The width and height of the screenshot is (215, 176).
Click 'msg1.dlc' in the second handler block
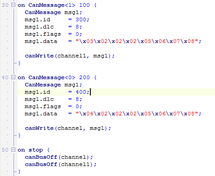coord(39,99)
